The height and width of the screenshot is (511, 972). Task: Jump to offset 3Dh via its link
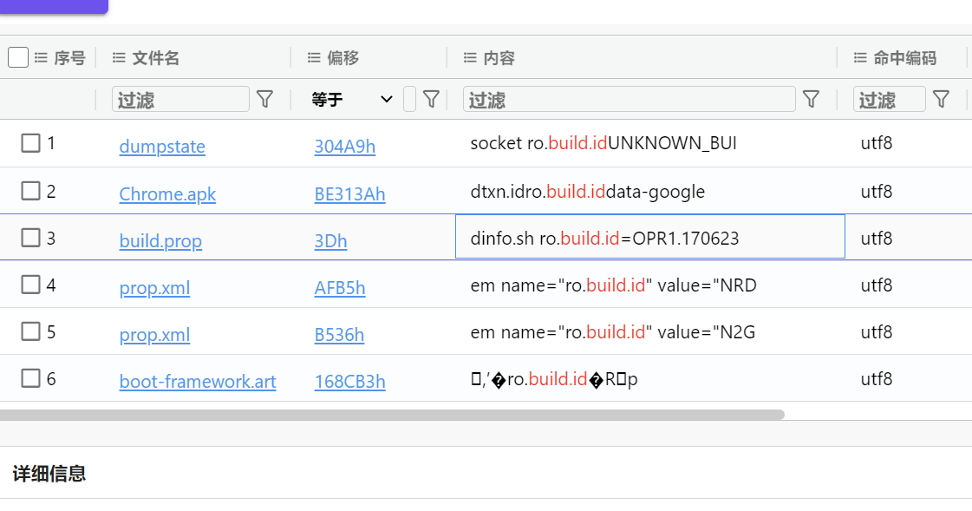pos(330,240)
